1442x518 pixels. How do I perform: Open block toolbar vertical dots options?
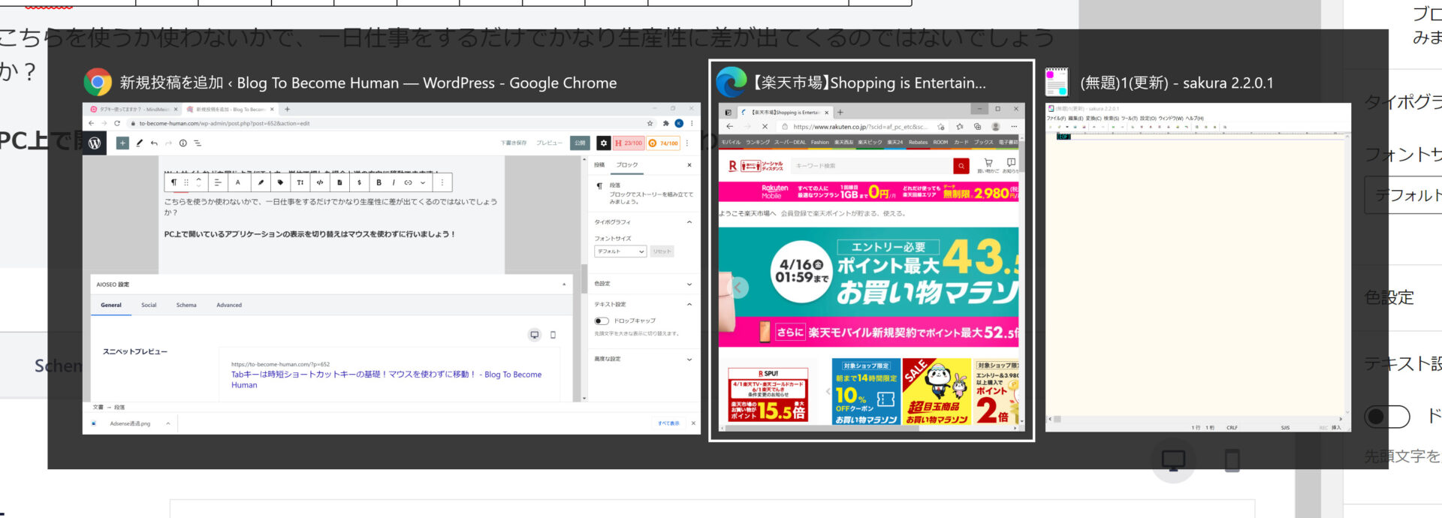442,182
